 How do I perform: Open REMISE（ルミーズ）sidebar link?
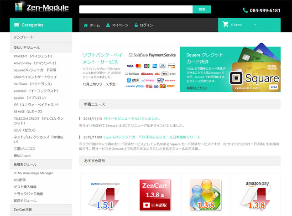[28, 112]
